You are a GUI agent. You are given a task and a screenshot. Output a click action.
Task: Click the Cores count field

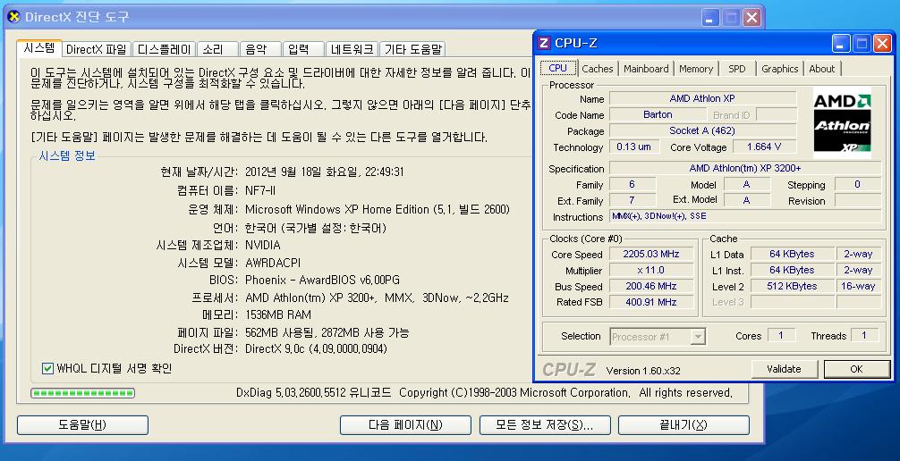pyautogui.click(x=781, y=335)
